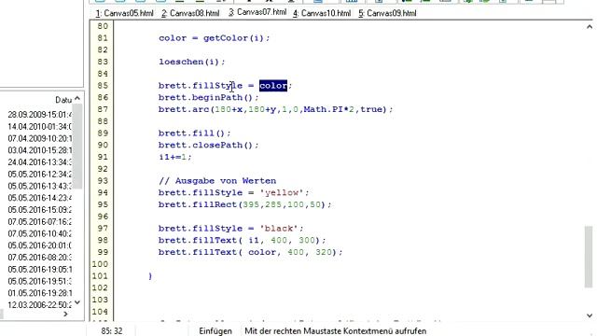Click the editor scrollbar down arrow
The height and width of the screenshot is (336, 597).
[x=590, y=315]
